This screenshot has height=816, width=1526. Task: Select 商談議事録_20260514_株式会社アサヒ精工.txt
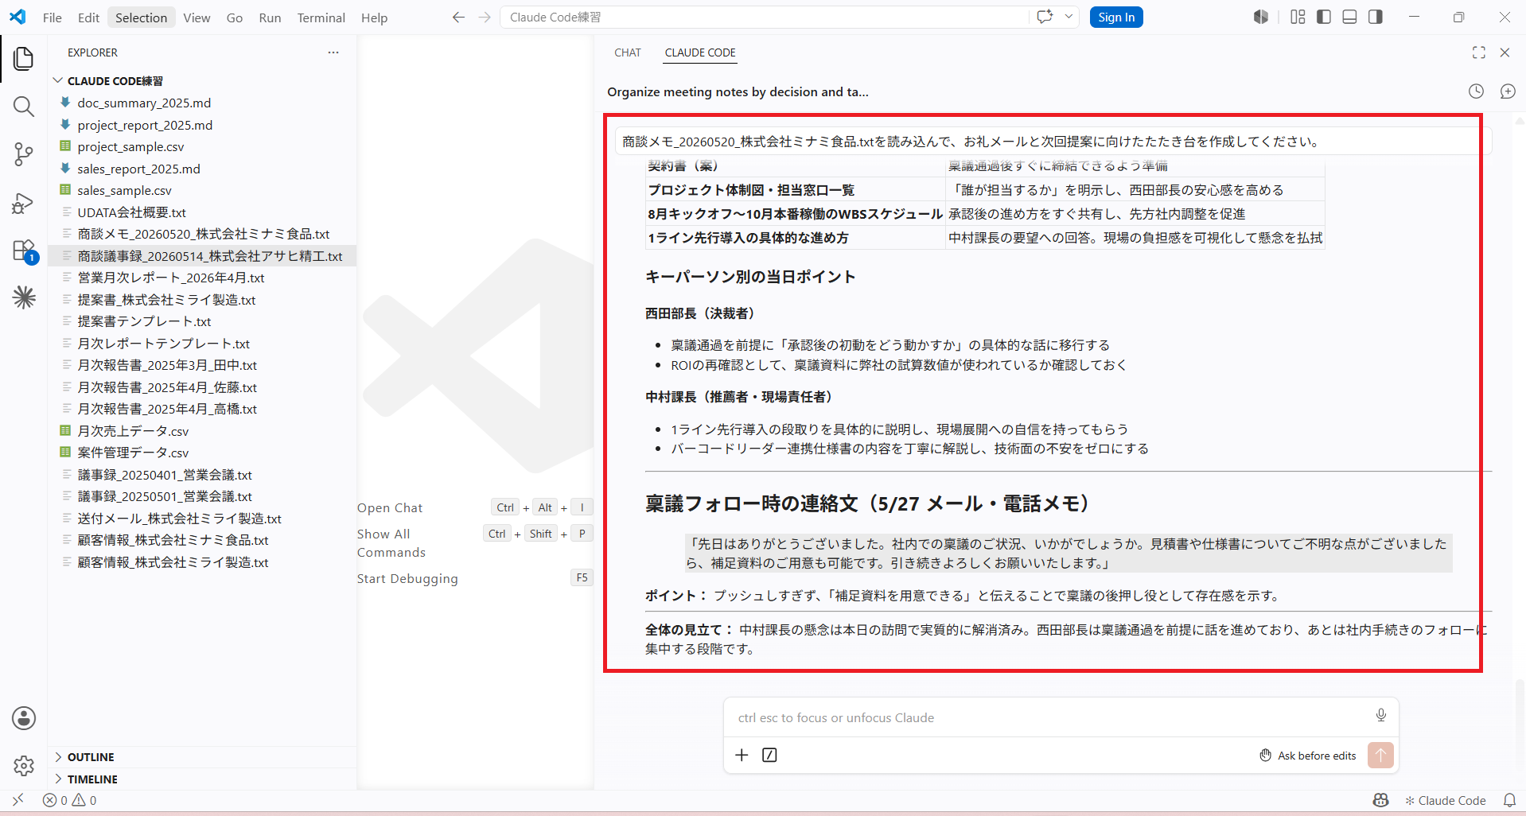coord(203,256)
